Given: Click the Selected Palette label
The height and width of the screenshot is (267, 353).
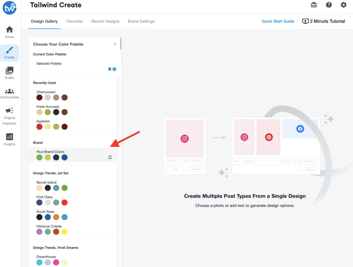Looking at the screenshot, I should [x=49, y=63].
